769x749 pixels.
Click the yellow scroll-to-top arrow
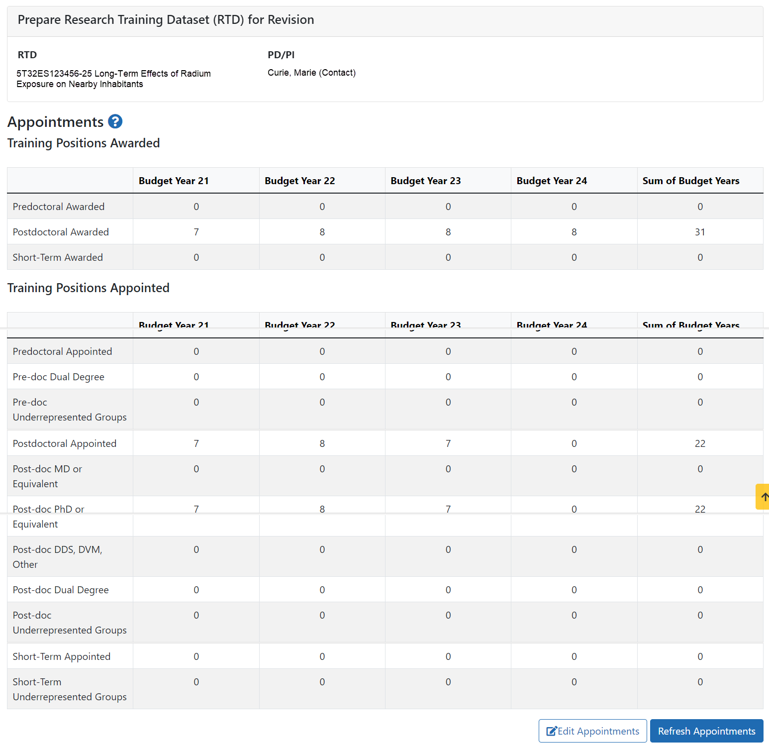(x=764, y=497)
